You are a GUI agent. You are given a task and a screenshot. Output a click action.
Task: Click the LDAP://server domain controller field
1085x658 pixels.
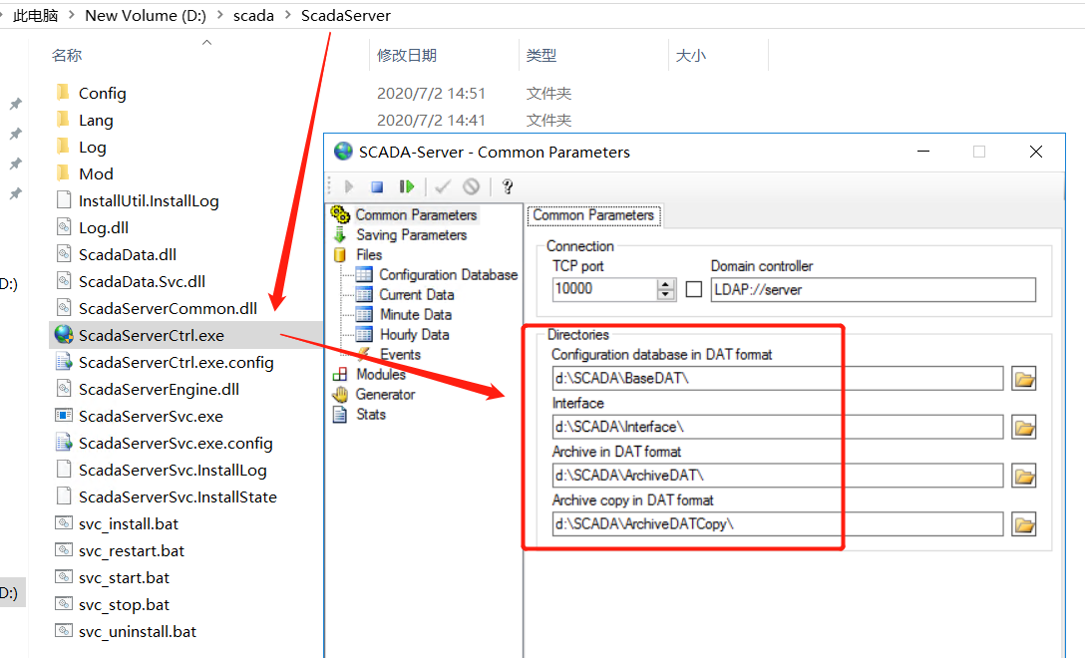point(874,290)
